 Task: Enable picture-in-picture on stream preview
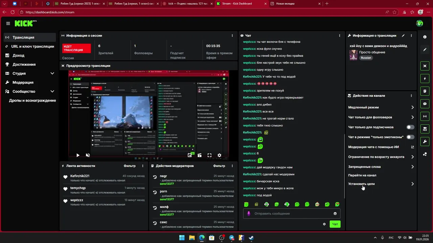click(190, 155)
